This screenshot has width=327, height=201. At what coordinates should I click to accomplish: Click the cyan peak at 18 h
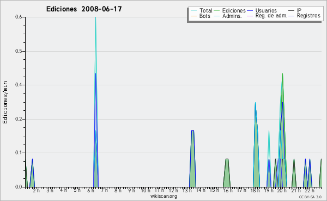pos(256,145)
